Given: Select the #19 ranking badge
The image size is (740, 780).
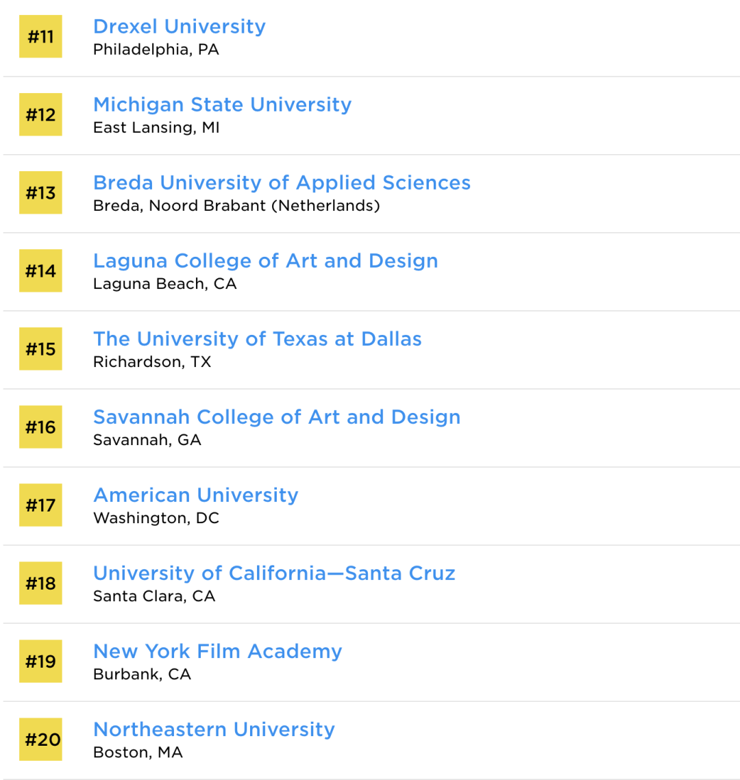Looking at the screenshot, I should coord(40,661).
